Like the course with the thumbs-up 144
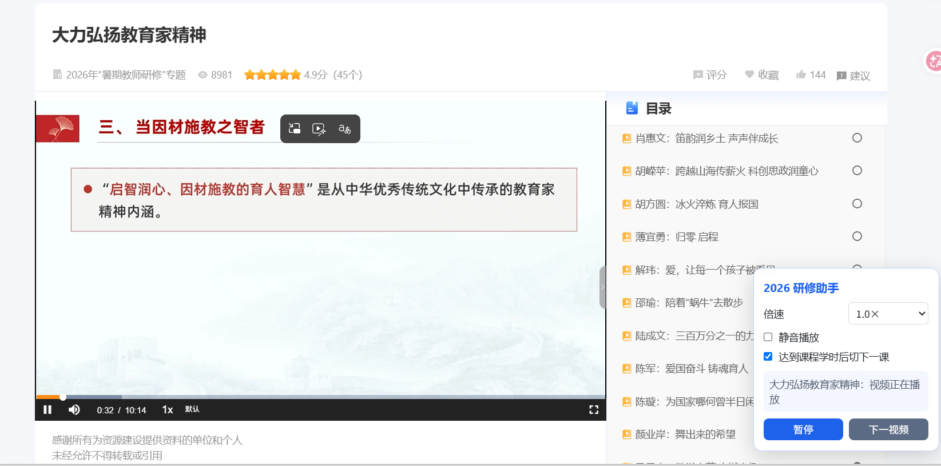The width and height of the screenshot is (941, 466). point(811,75)
